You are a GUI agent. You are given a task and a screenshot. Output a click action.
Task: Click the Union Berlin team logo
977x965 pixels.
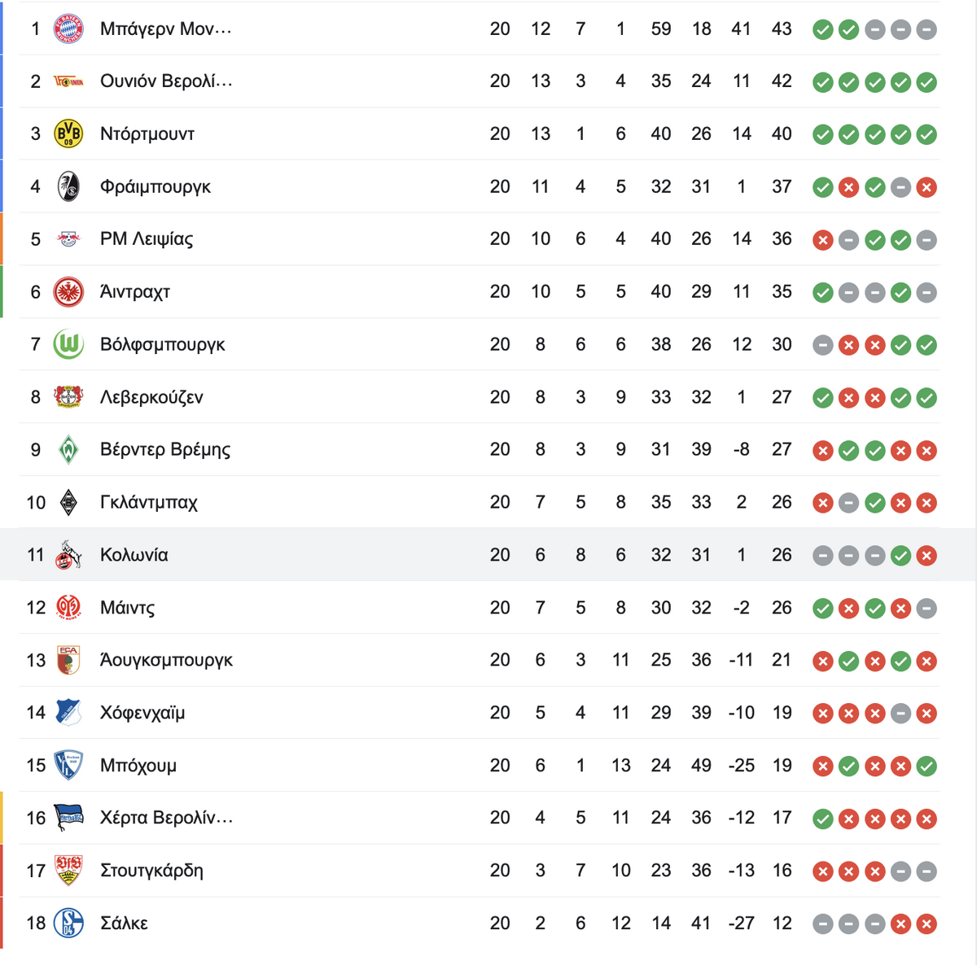pos(68,81)
